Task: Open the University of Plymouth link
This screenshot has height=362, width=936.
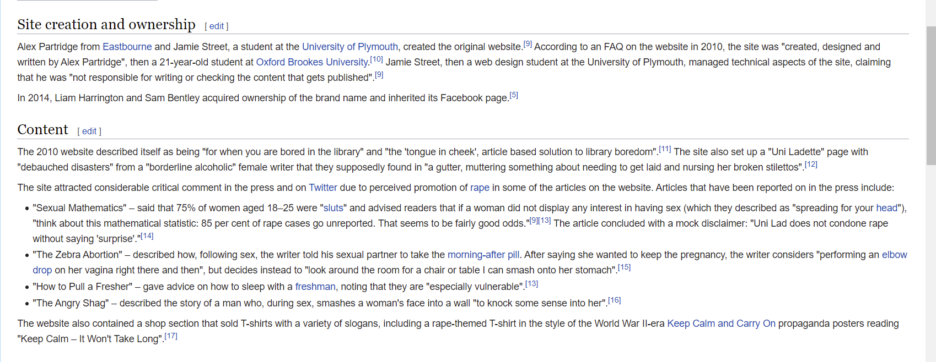Action: tap(350, 47)
